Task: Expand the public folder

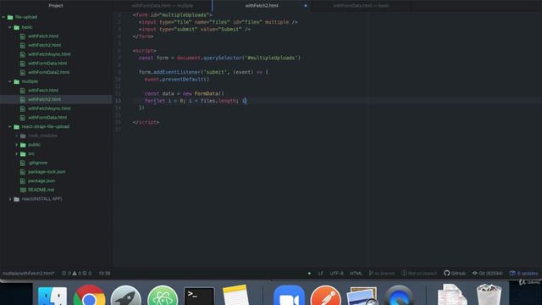Action: [x=17, y=145]
